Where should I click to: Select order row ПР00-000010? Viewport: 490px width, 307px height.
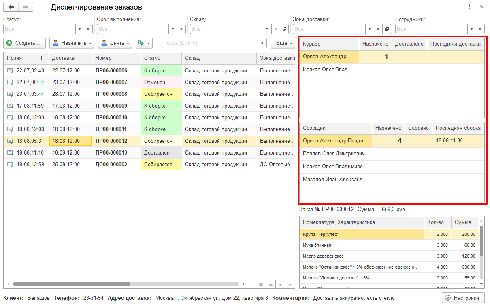pyautogui.click(x=149, y=118)
